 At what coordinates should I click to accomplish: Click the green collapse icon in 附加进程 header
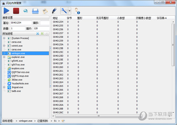[x=42, y=34]
